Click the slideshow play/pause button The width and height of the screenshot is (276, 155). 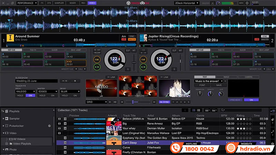click(x=64, y=81)
